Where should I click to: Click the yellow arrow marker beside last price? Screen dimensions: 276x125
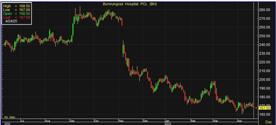coord(256,108)
